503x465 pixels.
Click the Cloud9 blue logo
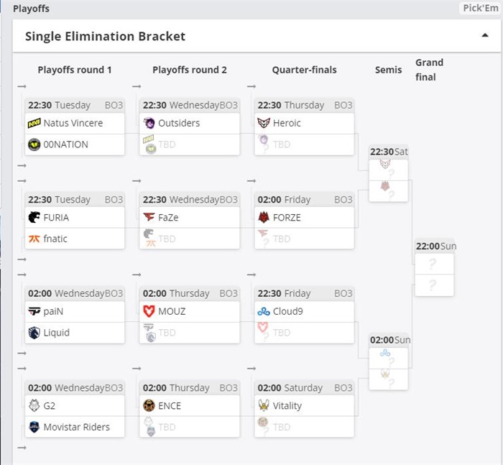pyautogui.click(x=264, y=311)
